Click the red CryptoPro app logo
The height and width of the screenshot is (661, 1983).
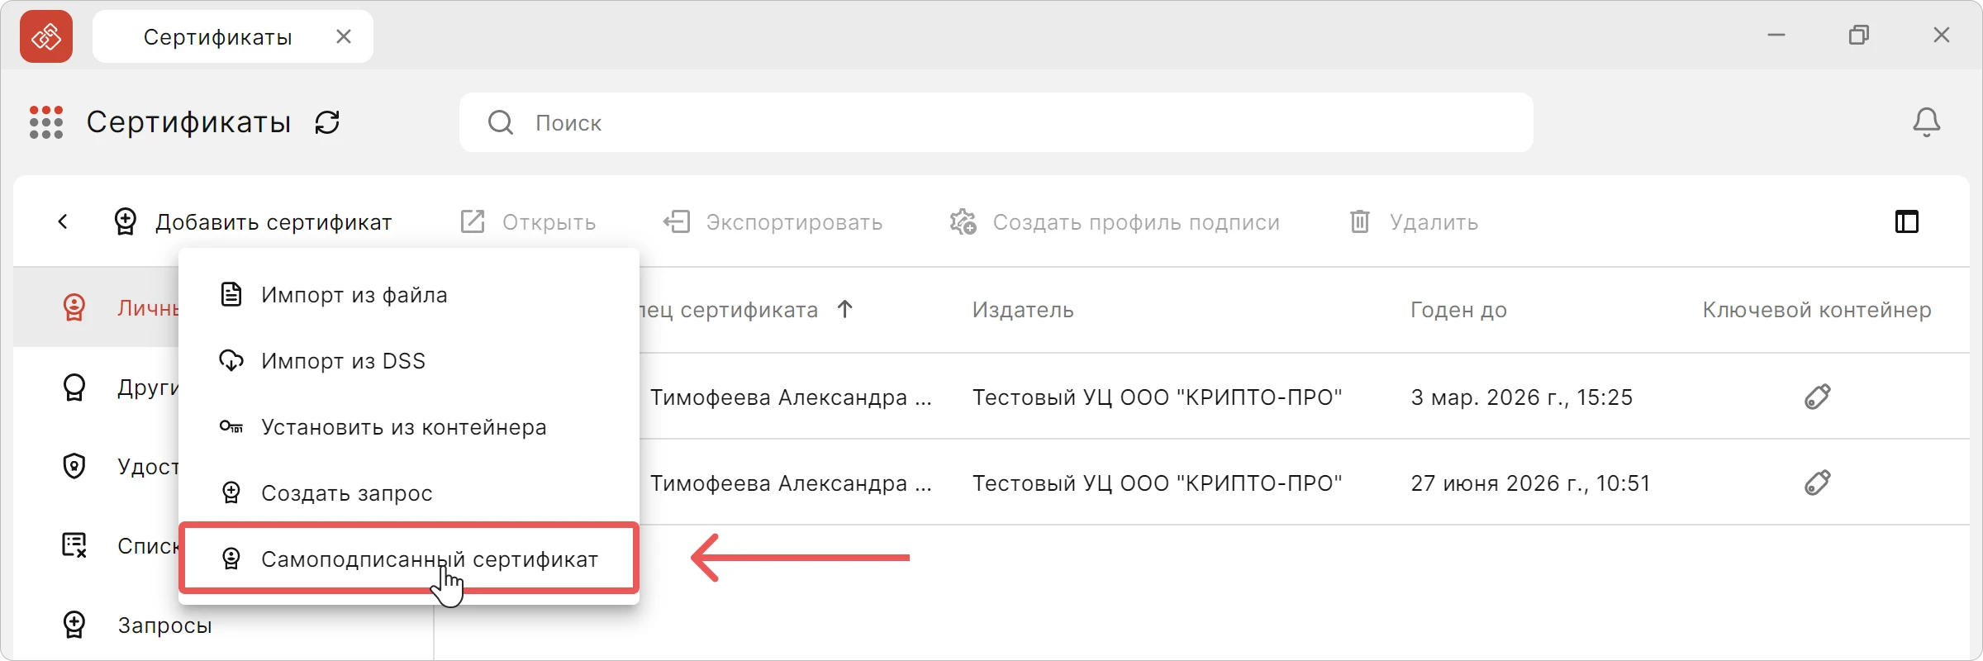pyautogui.click(x=46, y=36)
